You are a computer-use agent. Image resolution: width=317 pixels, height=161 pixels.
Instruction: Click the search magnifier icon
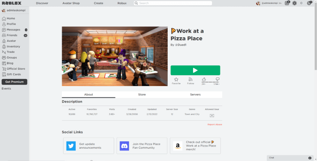tap(136, 3)
